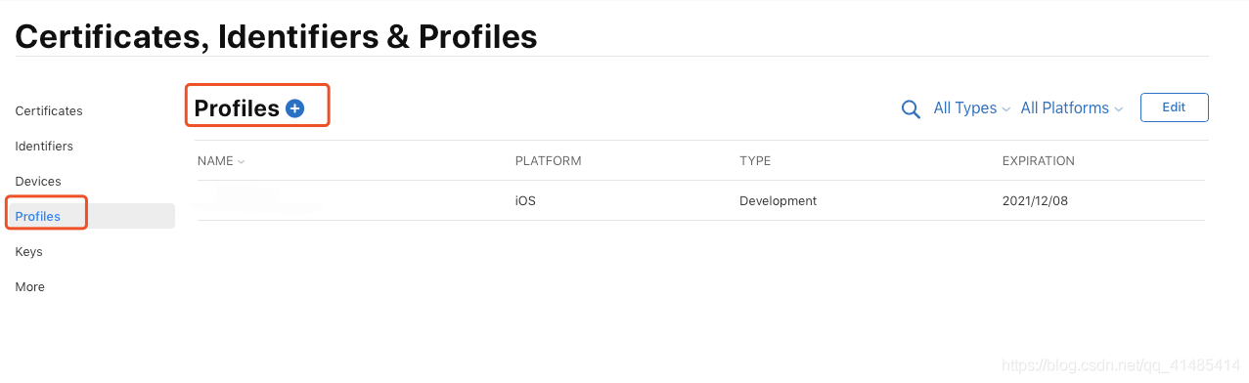Open Identifiers in the sidebar
This screenshot has height=383, width=1249.
44,147
